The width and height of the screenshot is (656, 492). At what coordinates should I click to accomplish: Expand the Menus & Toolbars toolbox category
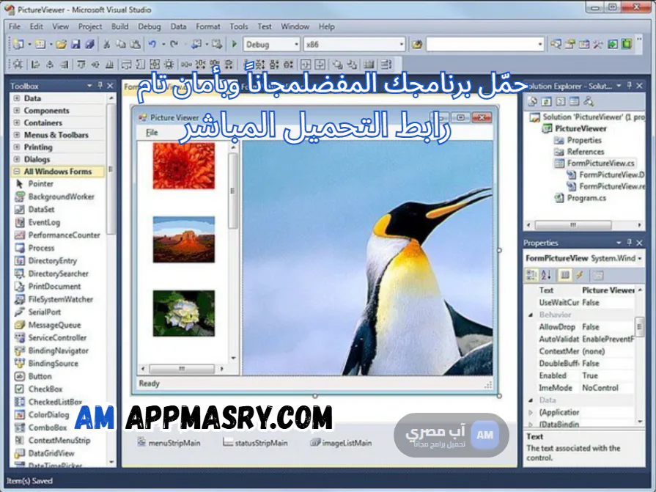point(17,135)
